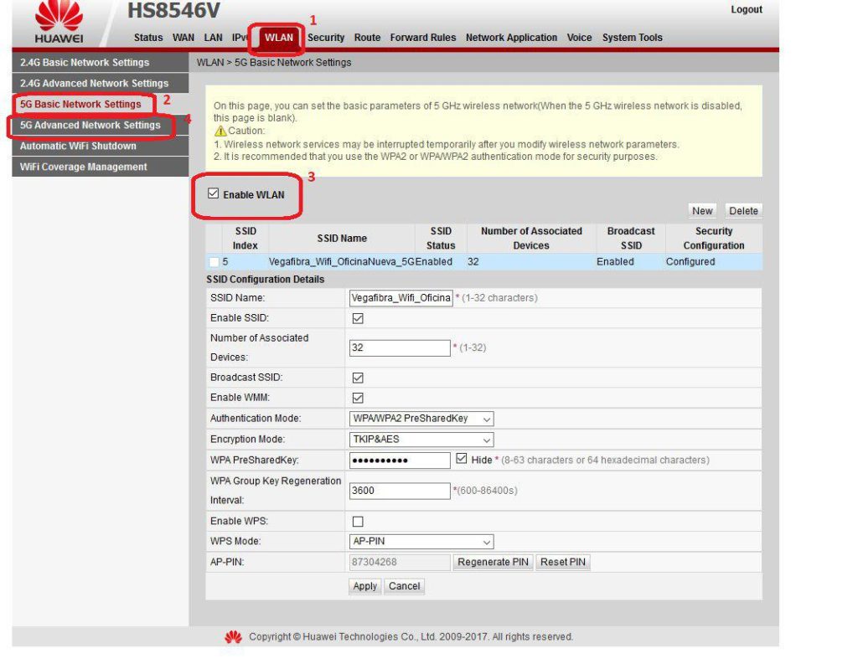Click the Vegafibra_Wifi_OficinaNueva_5G SSID name cell
This screenshot has height=669, width=858.
coord(342,262)
